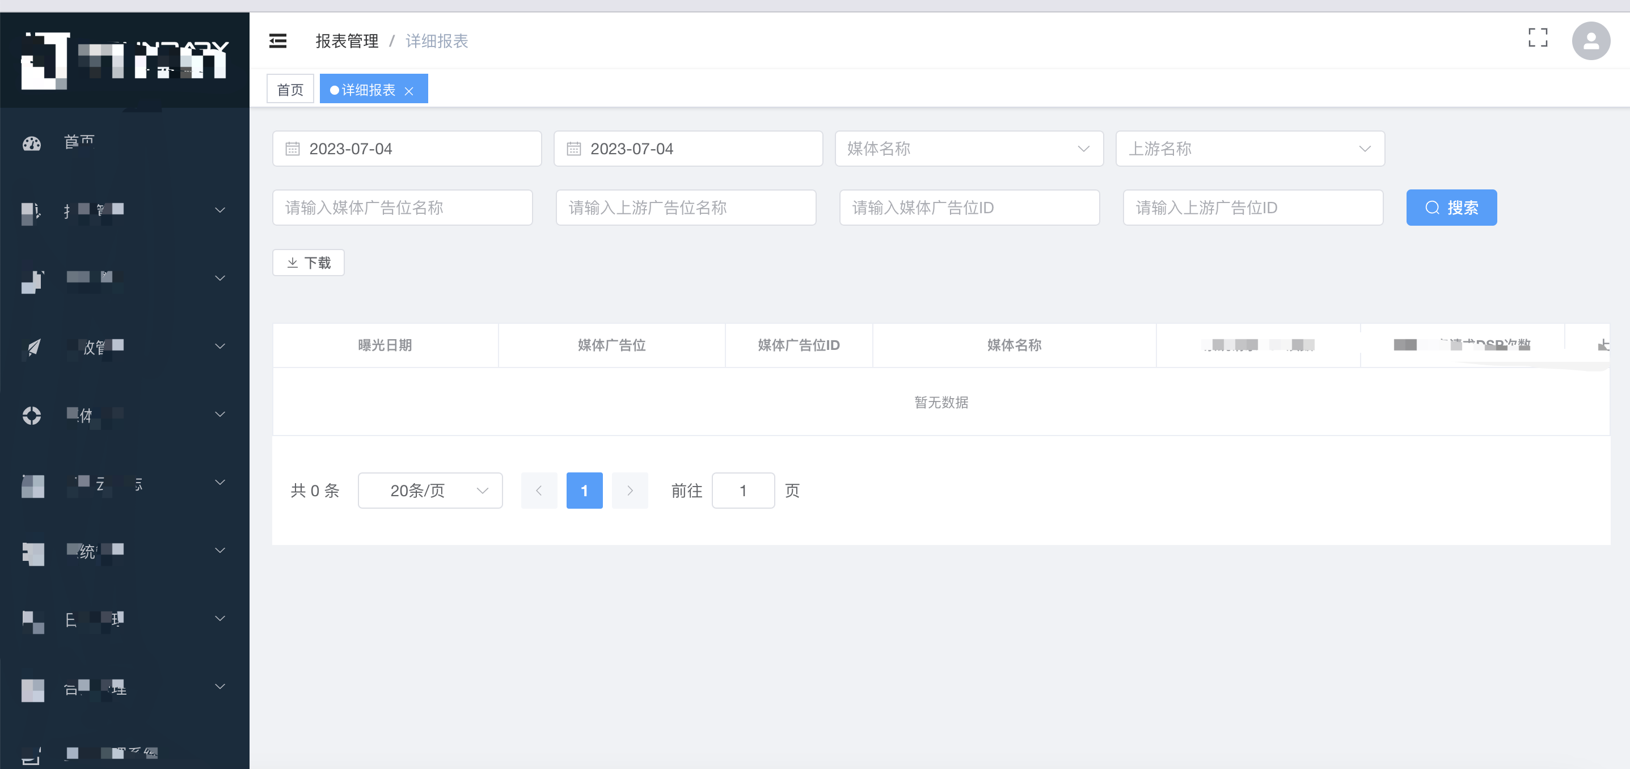The height and width of the screenshot is (769, 1630).
Task: Click 详细报表 breadcrumb
Action: (437, 41)
